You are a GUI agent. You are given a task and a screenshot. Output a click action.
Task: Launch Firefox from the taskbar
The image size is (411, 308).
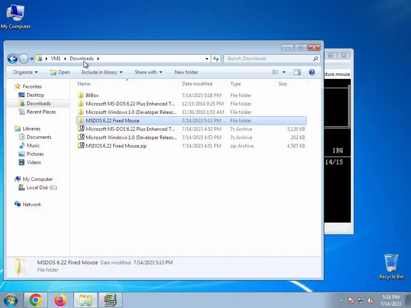61,300
